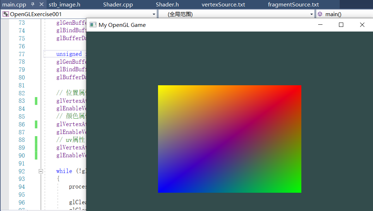Click the 'unsigned' keyword on line 77
Image resolution: width=373 pixels, height=211 pixels.
point(69,54)
